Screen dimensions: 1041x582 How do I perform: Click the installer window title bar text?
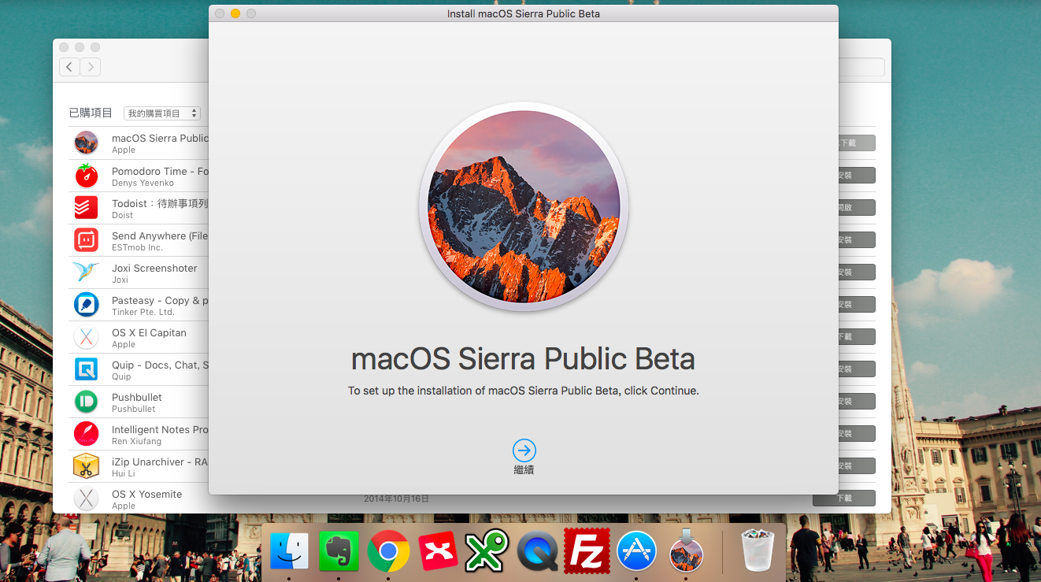point(524,13)
